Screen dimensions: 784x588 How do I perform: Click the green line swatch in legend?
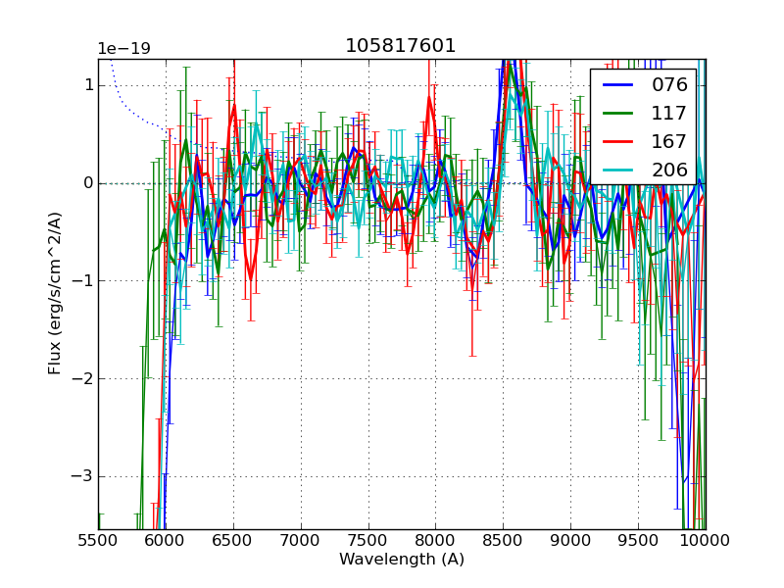616,113
